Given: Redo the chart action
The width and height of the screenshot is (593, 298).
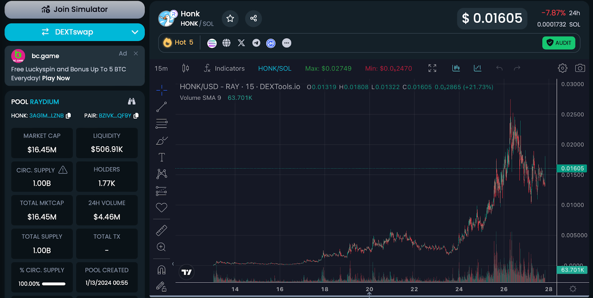Looking at the screenshot, I should pos(517,68).
